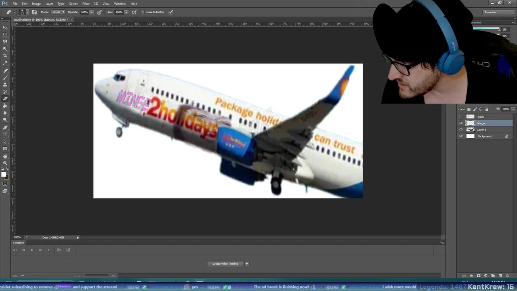Click the background color swatch
Screen dimensions: 517x291
pos(6,177)
